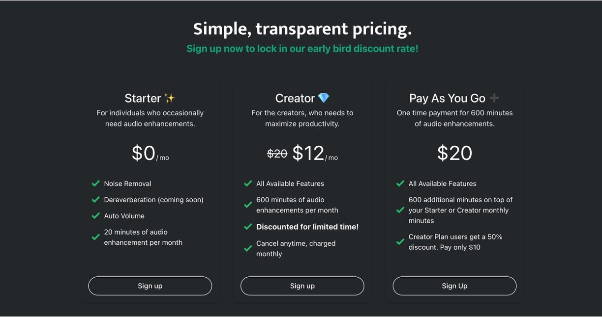Click the struck-through $20 Creator price
Viewport: 602px width, 317px height.
277,154
